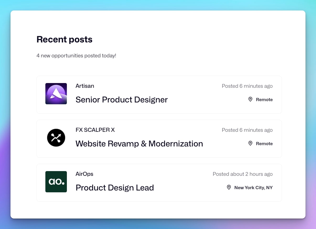Click location pin icon on Artisan post
This screenshot has width=316, height=229.
[x=250, y=99]
